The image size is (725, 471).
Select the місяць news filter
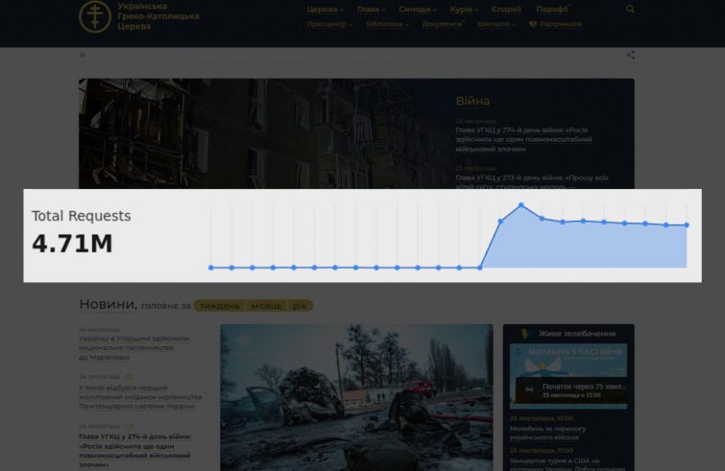pyautogui.click(x=266, y=305)
